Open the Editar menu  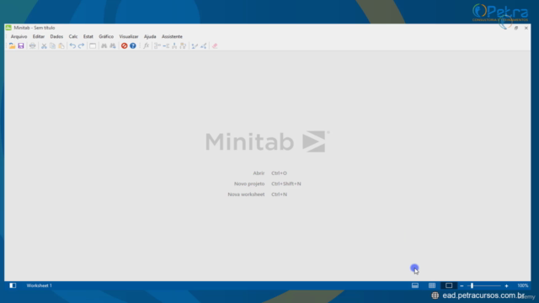click(x=39, y=36)
